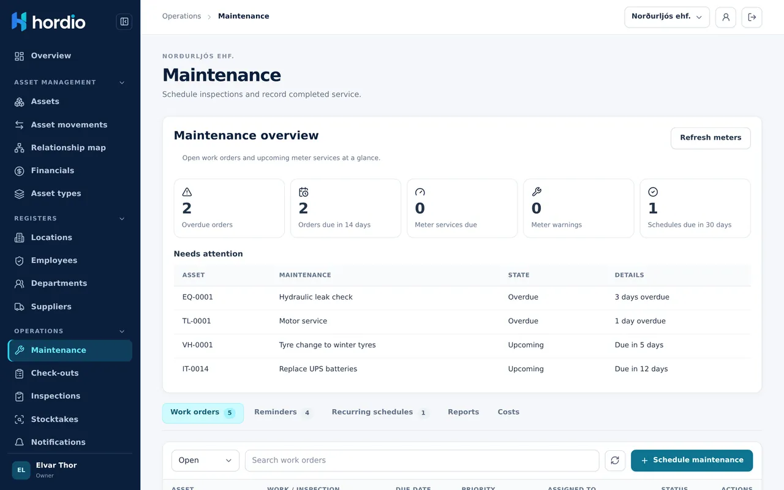Viewport: 784px width, 490px height.
Task: Click the Suppliers truck icon
Action: (20, 307)
